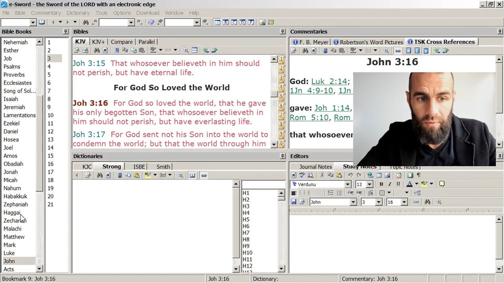Image resolution: width=504 pixels, height=283 pixels.
Task: Save the study note with the disk icon
Action: click(x=294, y=202)
